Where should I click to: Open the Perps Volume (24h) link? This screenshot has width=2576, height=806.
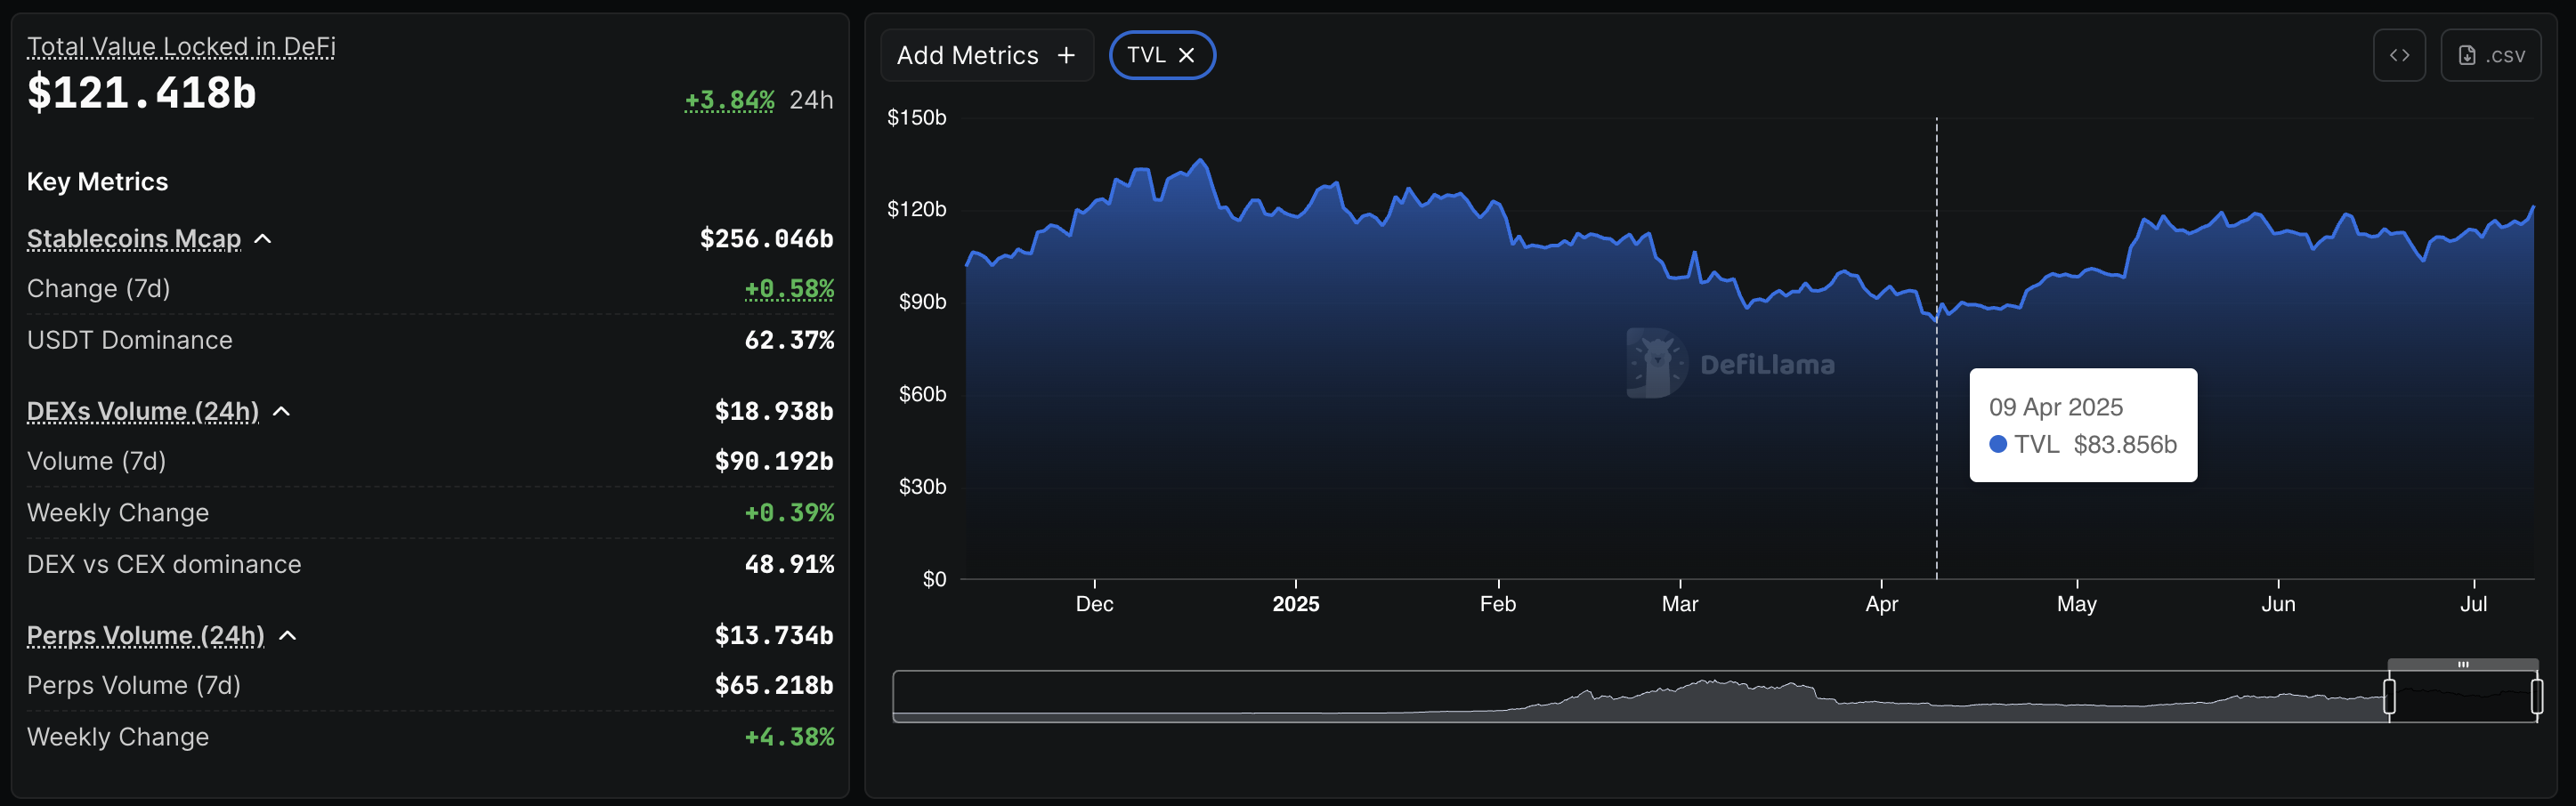click(145, 636)
